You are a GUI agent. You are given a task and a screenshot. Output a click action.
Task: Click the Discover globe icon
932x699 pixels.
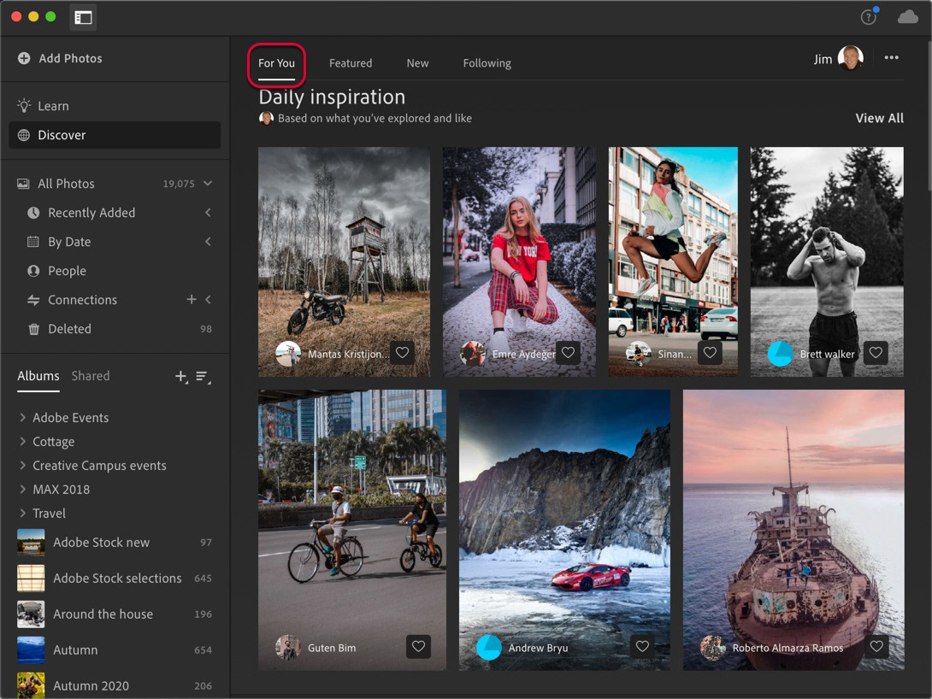24,135
